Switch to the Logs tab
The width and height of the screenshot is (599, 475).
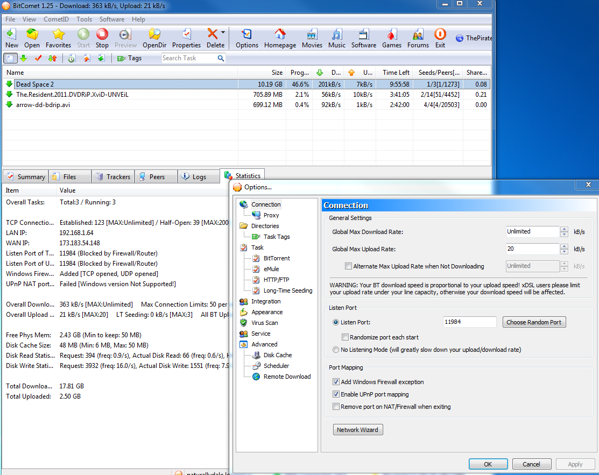click(199, 177)
